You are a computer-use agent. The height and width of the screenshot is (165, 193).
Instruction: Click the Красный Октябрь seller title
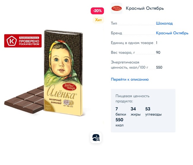pyautogui.click(x=145, y=8)
